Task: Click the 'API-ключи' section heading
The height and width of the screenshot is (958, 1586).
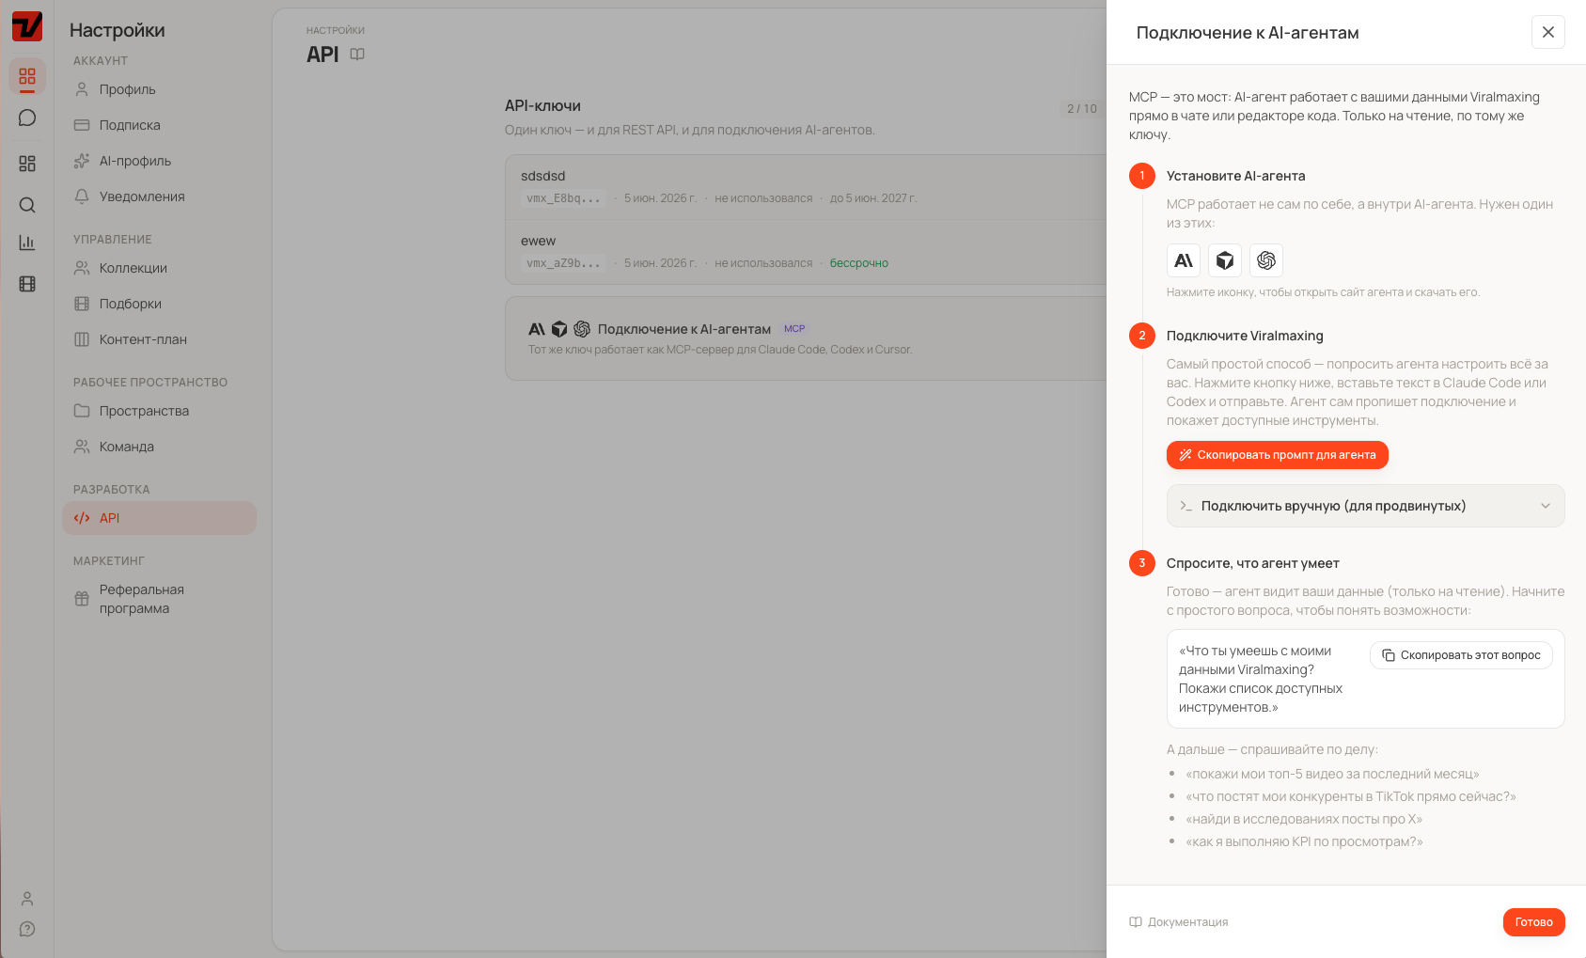Action: (x=542, y=106)
